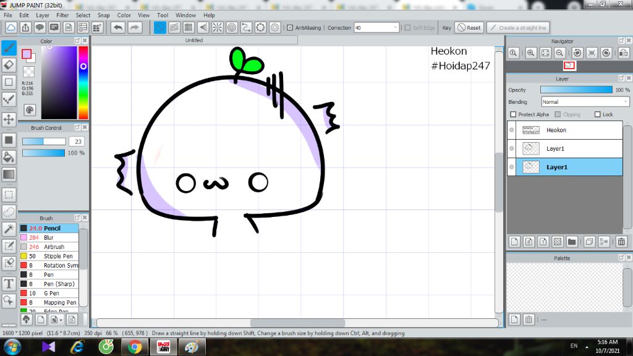Undock the Palette panel

(621, 258)
